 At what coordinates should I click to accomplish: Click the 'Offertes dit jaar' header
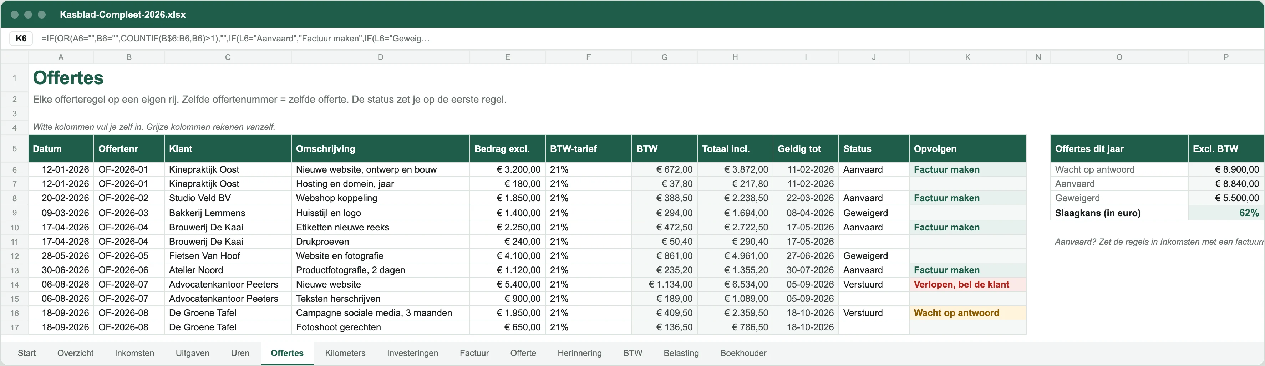[x=1119, y=149]
